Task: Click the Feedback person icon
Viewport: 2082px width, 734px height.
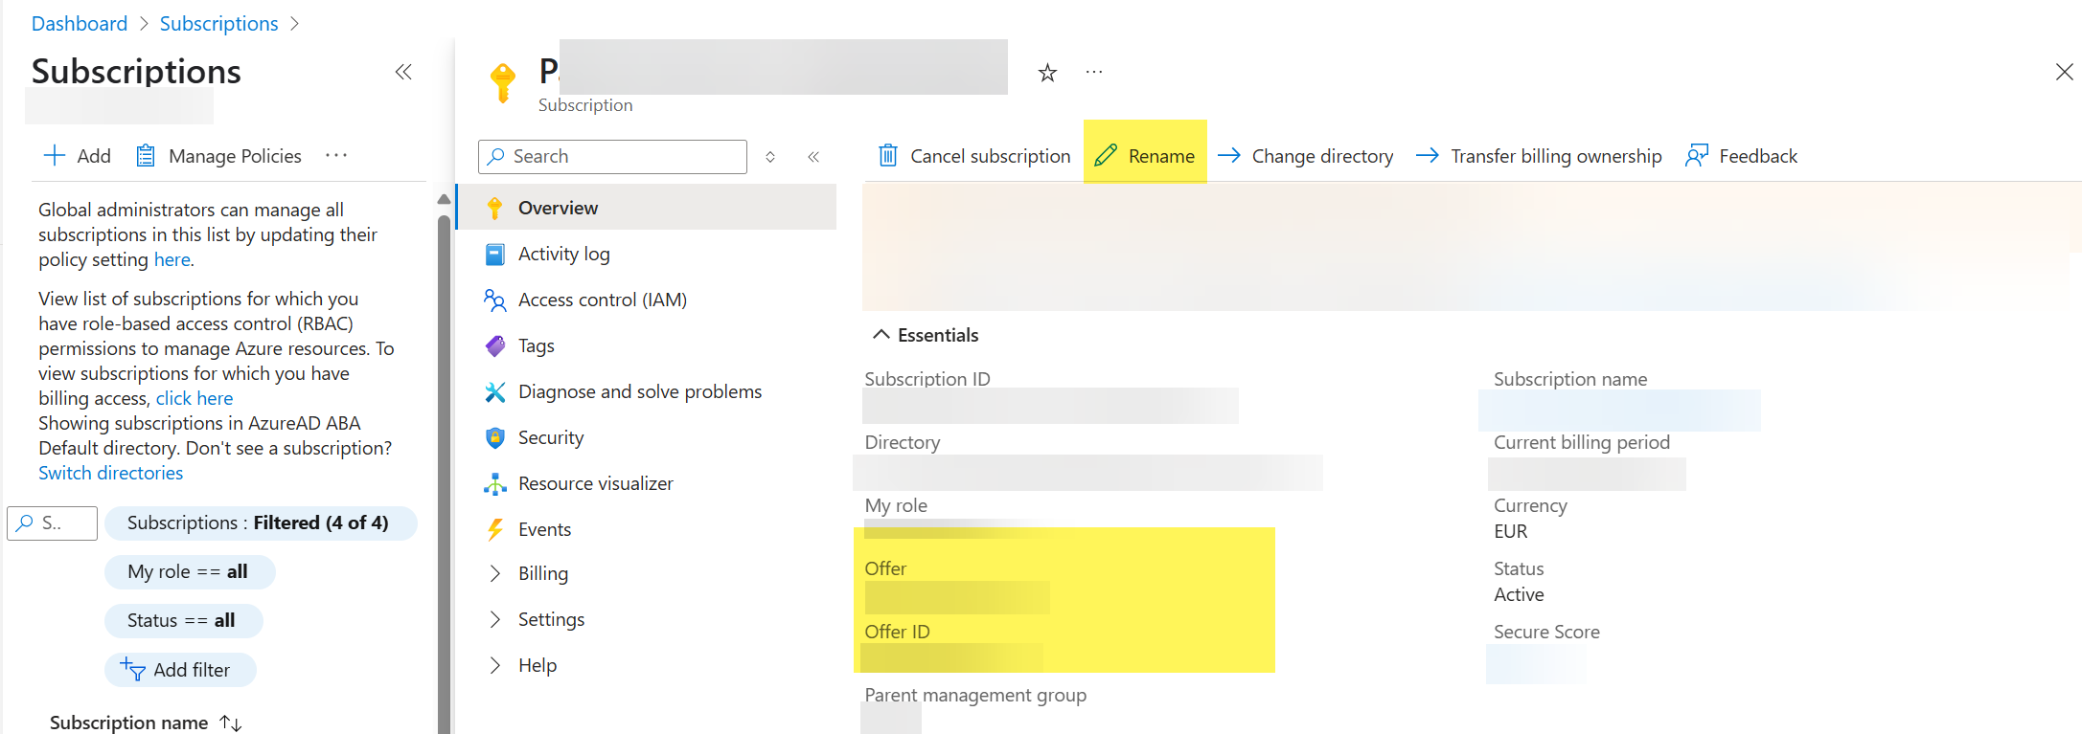Action: click(1697, 155)
